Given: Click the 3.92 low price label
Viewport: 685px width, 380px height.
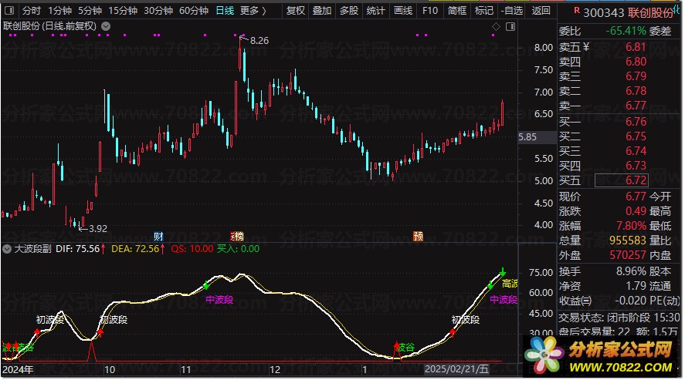Looking at the screenshot, I should [98, 228].
